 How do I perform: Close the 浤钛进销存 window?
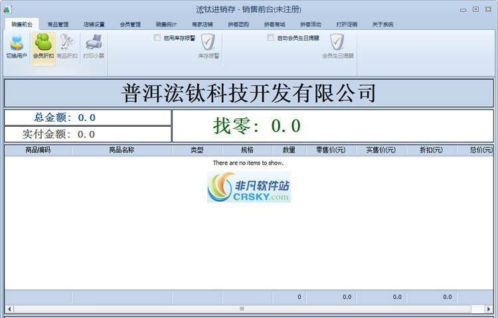[x=488, y=9]
